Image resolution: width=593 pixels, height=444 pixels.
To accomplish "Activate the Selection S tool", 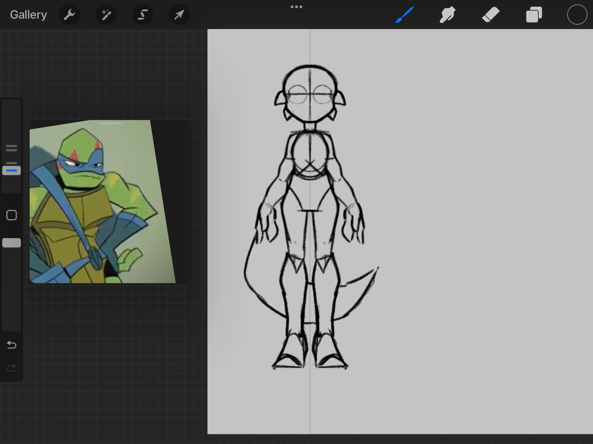I will tap(142, 15).
